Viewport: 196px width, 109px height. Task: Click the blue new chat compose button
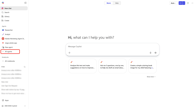pos(180,3)
